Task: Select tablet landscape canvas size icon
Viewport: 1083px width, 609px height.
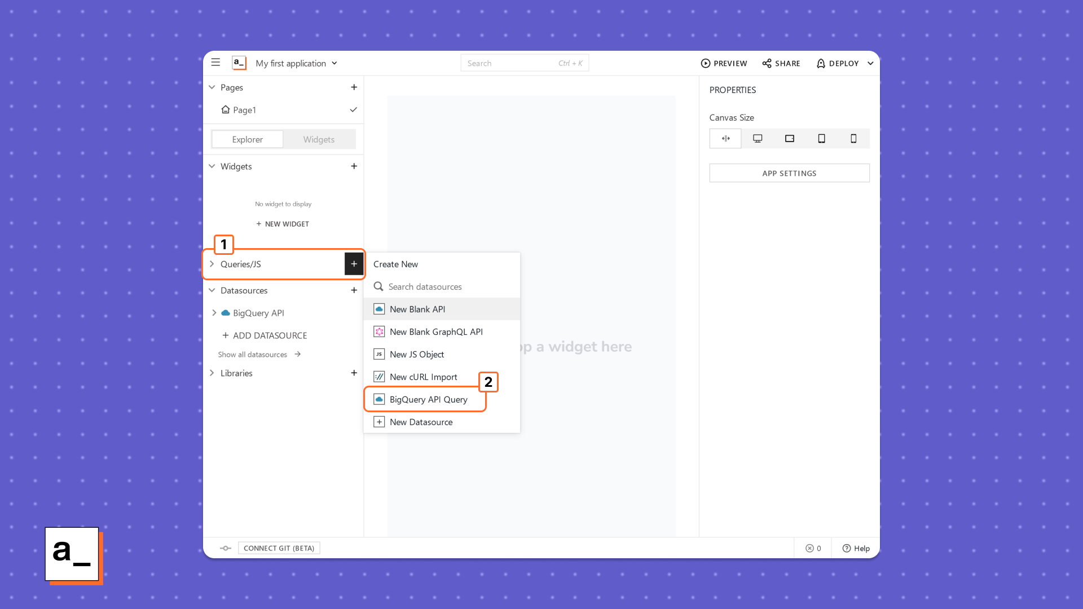Action: 790,139
